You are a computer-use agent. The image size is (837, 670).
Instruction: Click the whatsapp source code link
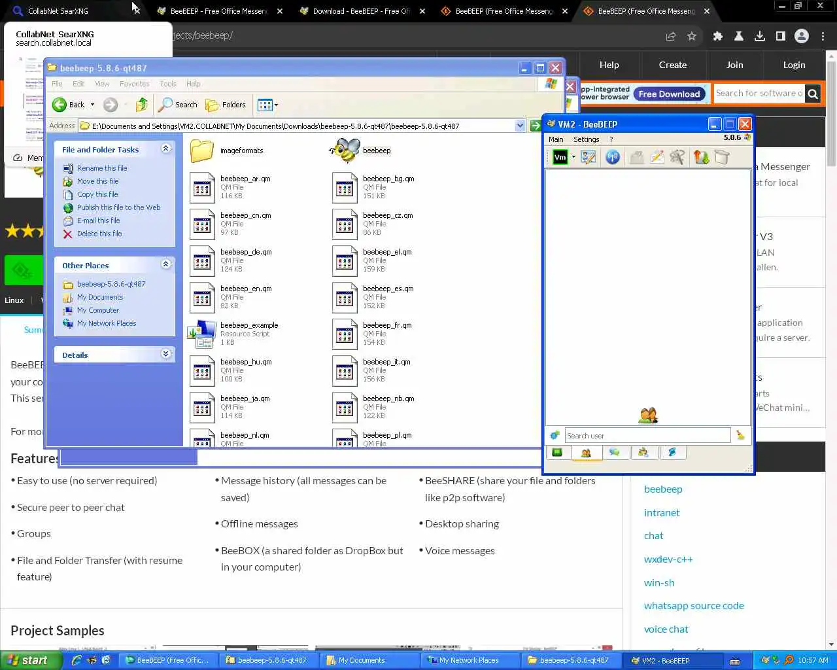click(694, 606)
